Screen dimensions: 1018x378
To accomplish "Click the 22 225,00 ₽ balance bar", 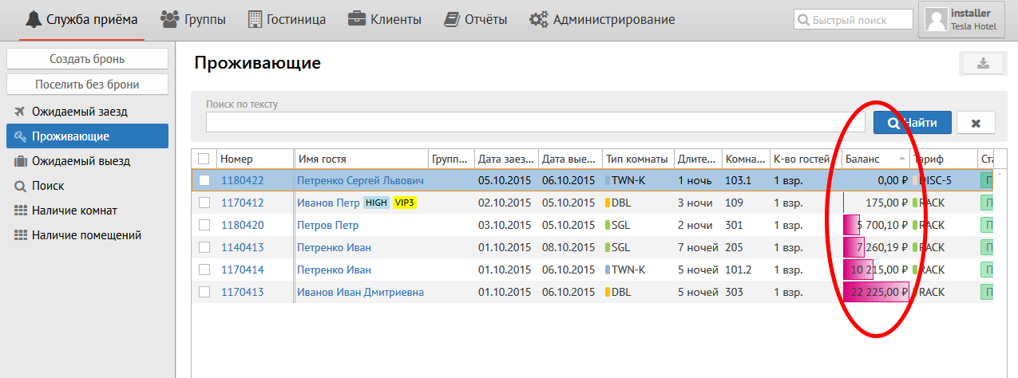I will click(x=877, y=292).
